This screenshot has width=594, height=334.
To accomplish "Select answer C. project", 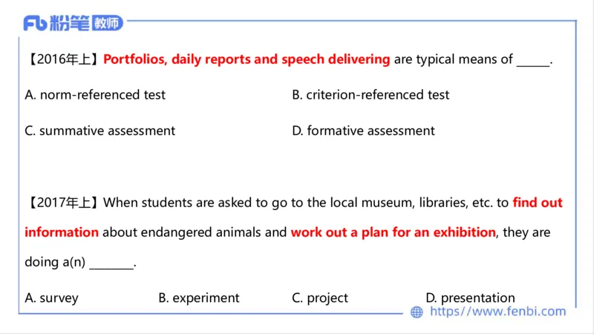I will point(320,298).
